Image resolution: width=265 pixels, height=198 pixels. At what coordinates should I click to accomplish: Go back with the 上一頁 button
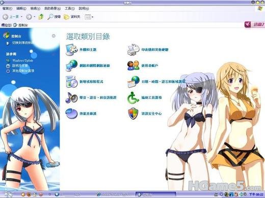pyautogui.click(x=11, y=17)
